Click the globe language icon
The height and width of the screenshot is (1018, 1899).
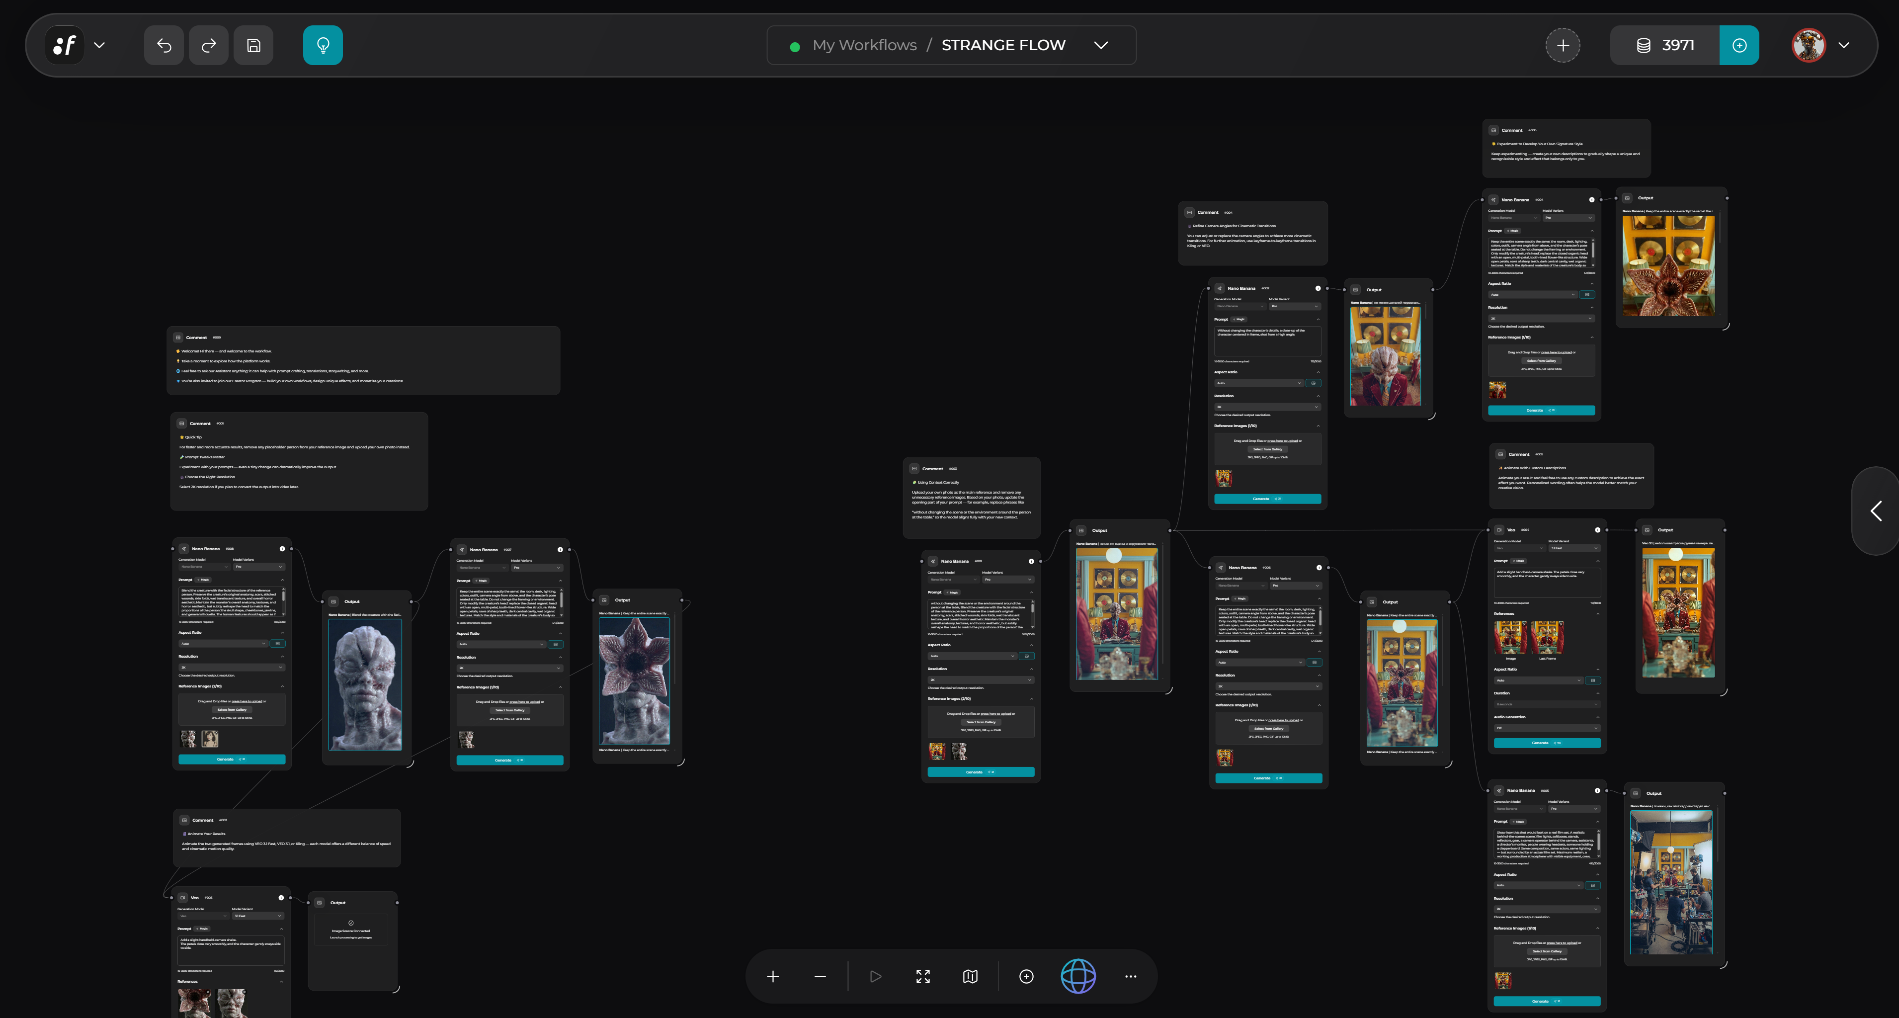tap(1078, 977)
